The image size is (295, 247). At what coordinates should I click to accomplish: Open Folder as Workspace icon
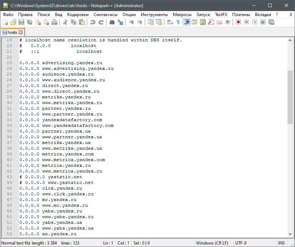point(219,22)
